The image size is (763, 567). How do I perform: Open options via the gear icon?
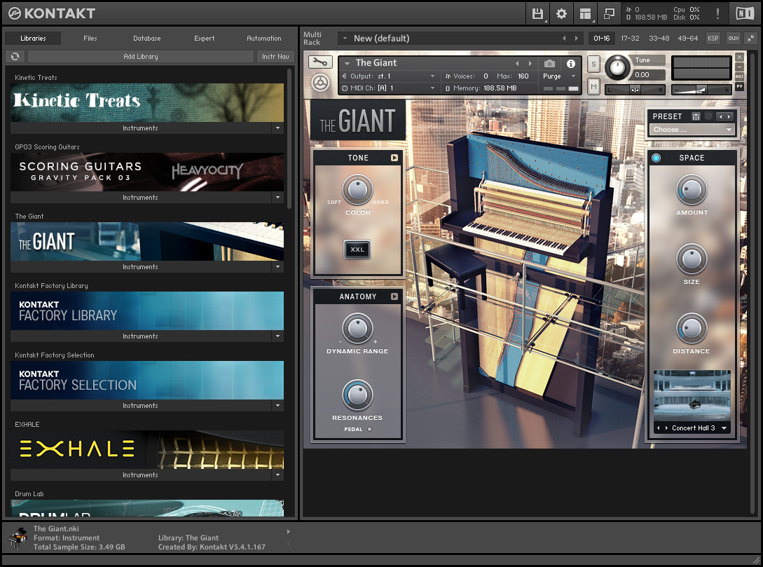click(561, 13)
